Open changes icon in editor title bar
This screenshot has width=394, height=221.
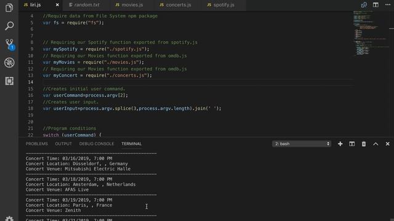click(x=364, y=5)
